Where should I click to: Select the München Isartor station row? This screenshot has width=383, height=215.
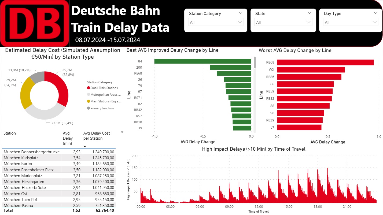[59, 164]
